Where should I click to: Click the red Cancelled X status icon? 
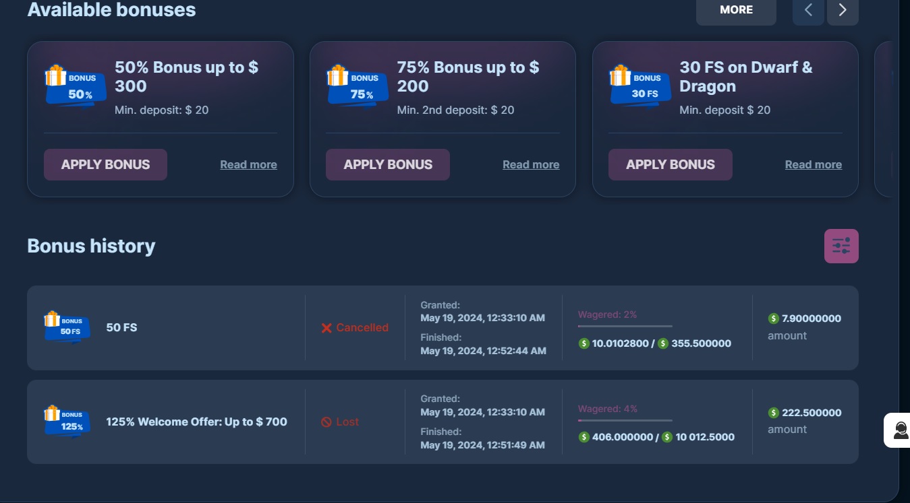pyautogui.click(x=326, y=328)
